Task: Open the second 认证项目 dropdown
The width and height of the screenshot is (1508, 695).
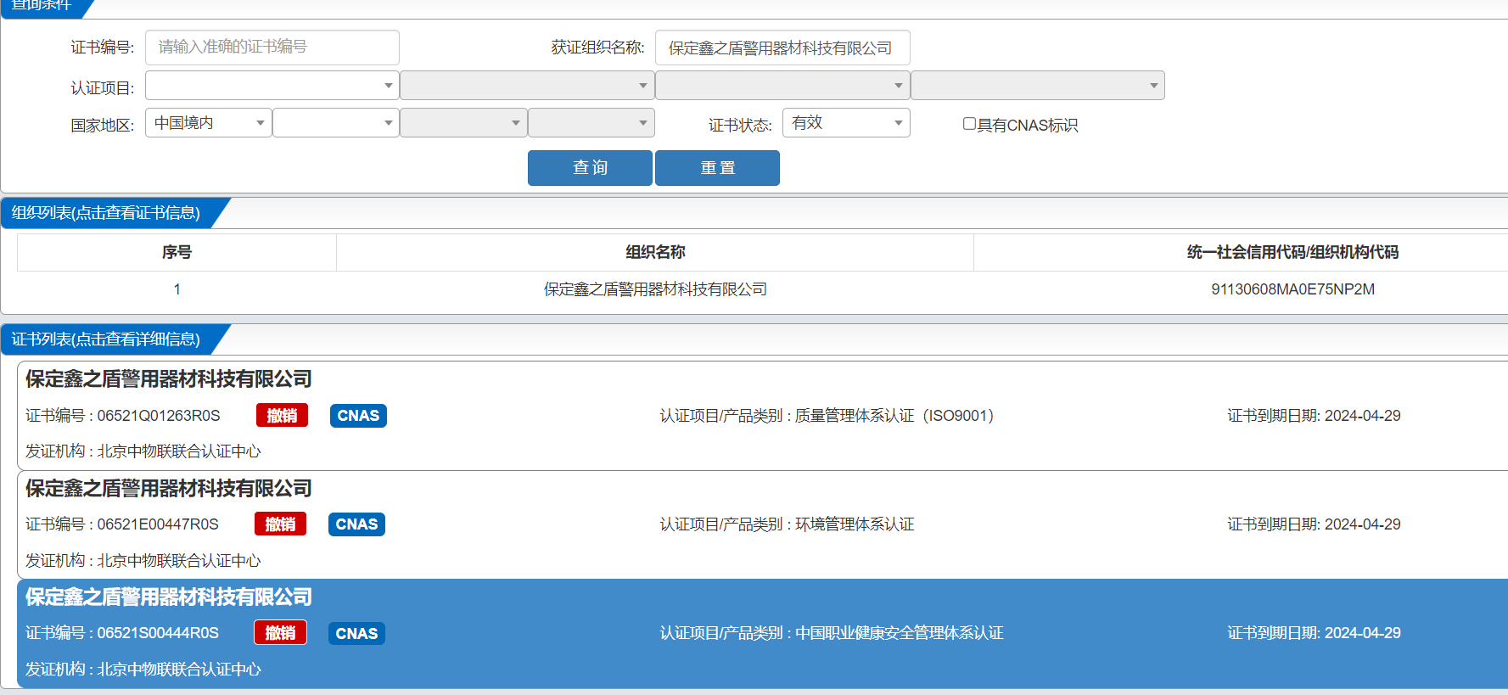Action: pos(527,86)
